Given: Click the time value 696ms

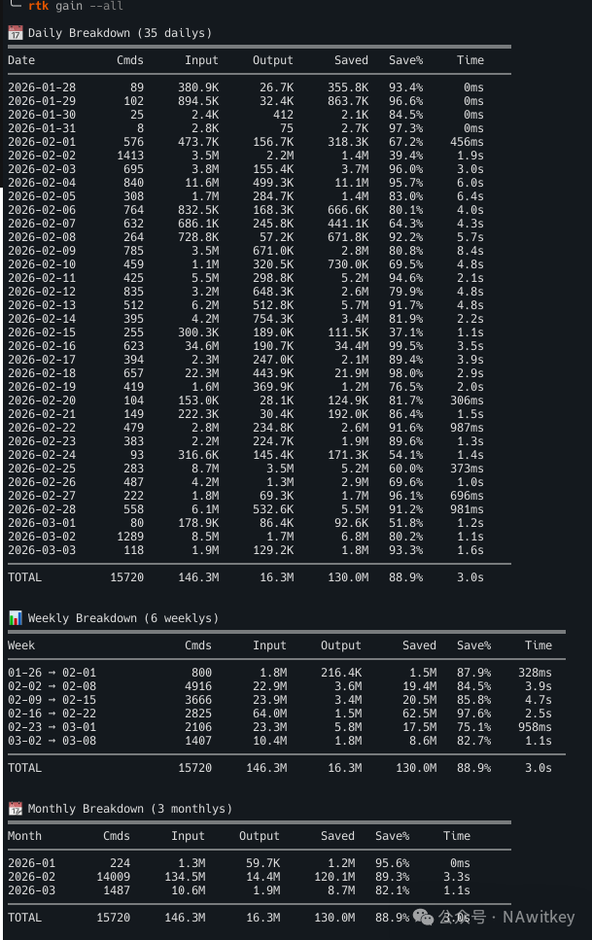Looking at the screenshot, I should click(x=468, y=496).
